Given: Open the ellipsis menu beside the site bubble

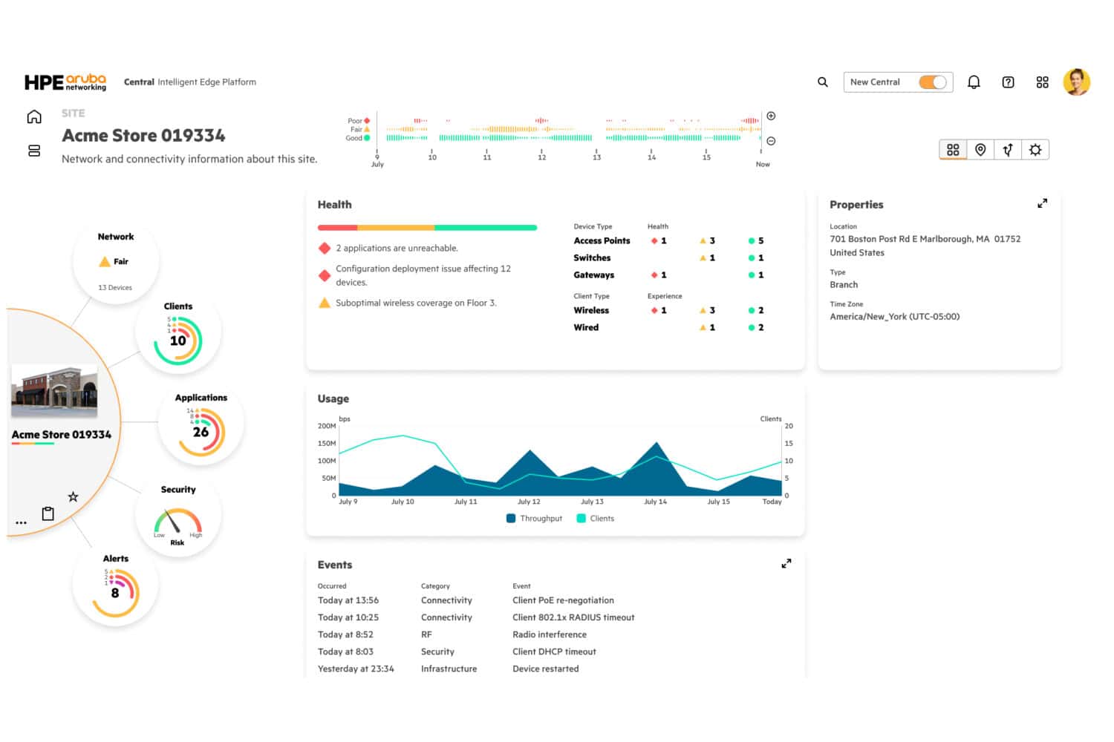Looking at the screenshot, I should click(x=21, y=521).
